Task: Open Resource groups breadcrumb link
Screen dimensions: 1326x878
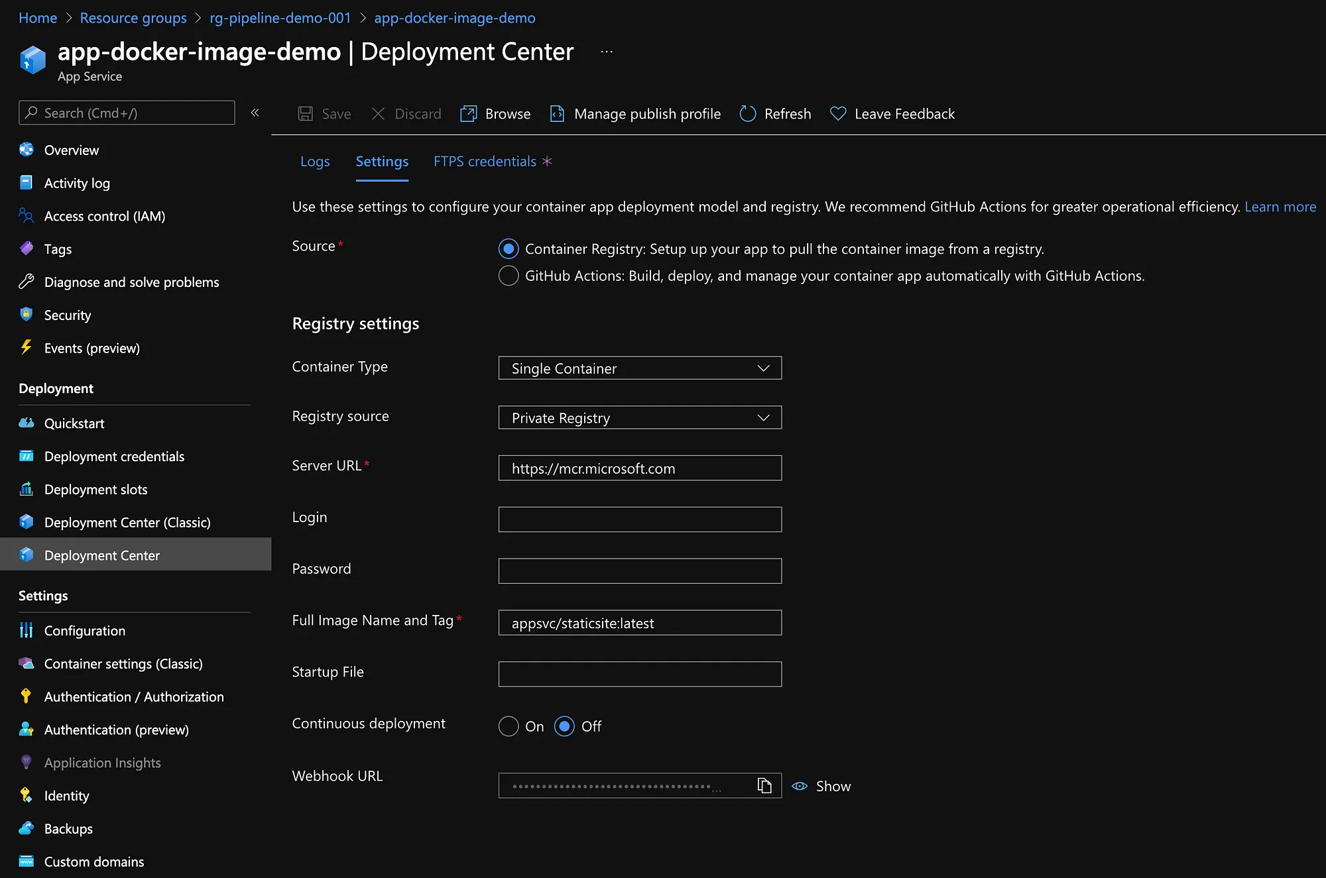Action: pos(133,18)
